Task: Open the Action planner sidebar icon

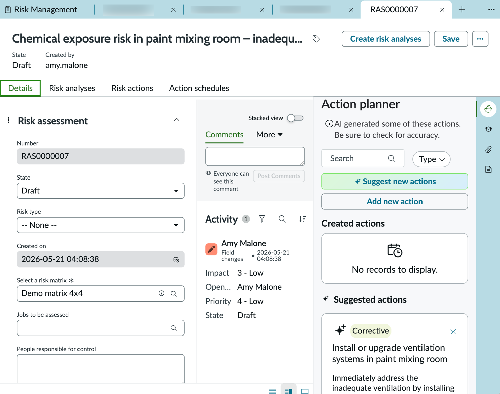Action: (488, 109)
